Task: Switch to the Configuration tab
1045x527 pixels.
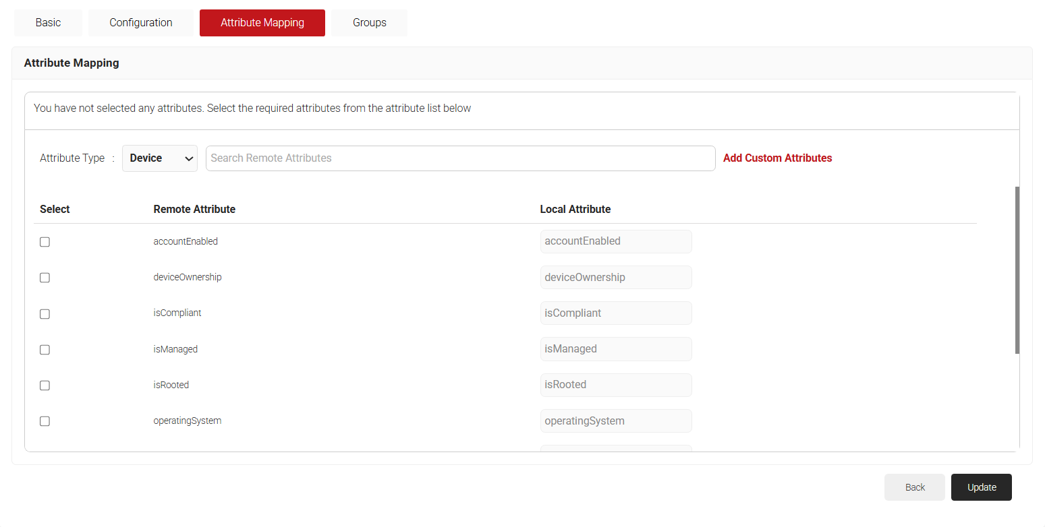Action: coord(140,23)
